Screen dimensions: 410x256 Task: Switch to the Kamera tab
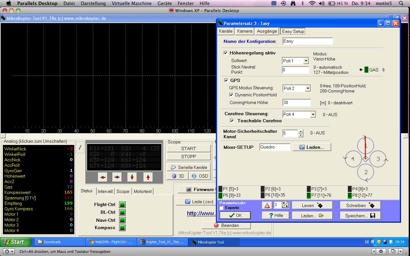coord(245,31)
